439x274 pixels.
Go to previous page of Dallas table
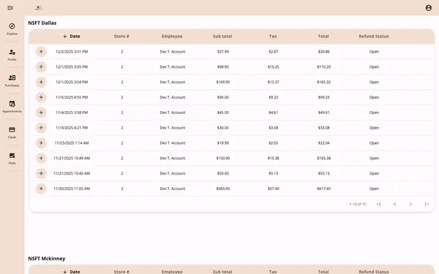pos(395,204)
